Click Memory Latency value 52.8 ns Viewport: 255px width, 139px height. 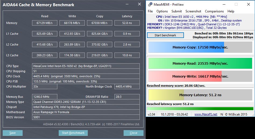127,23
